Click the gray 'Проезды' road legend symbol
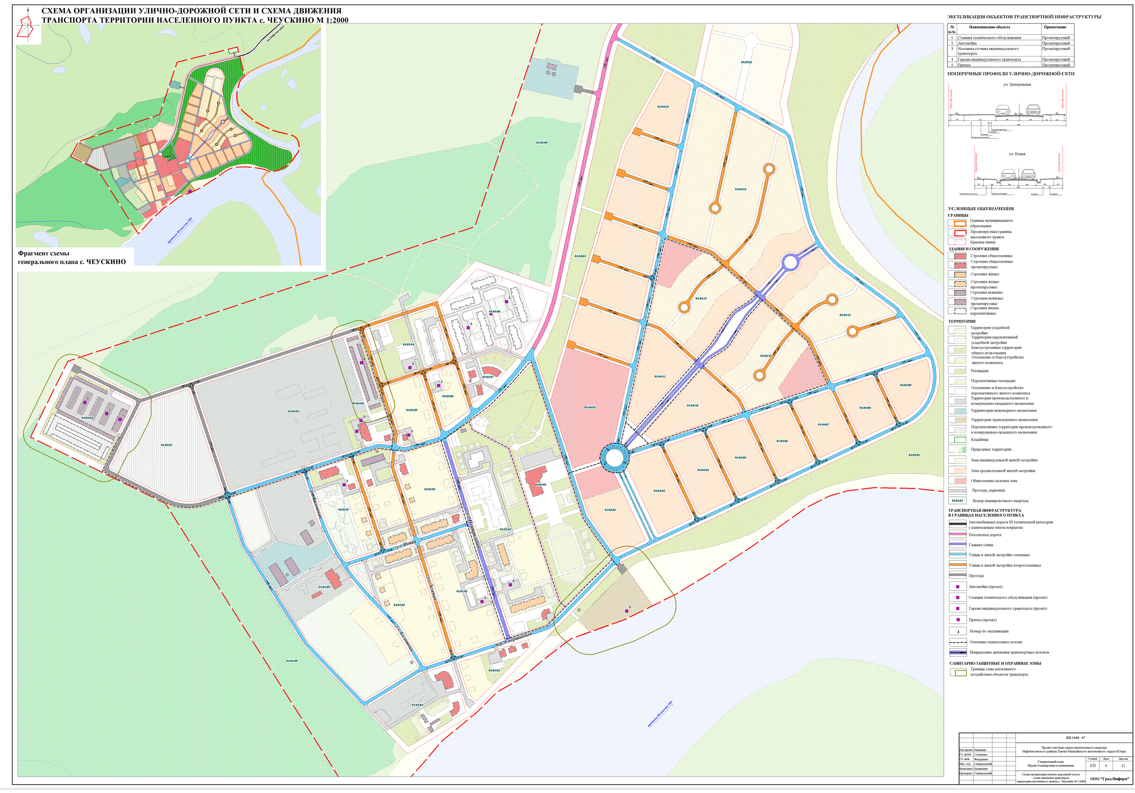 (957, 576)
